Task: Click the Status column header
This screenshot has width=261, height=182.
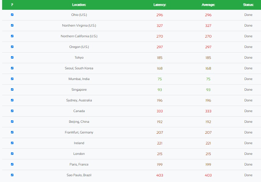Action: pyautogui.click(x=248, y=5)
